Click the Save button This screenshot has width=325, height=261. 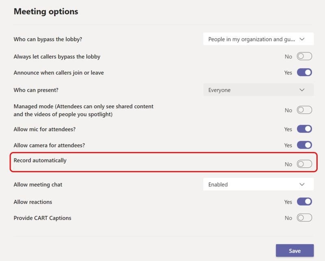(x=295, y=250)
